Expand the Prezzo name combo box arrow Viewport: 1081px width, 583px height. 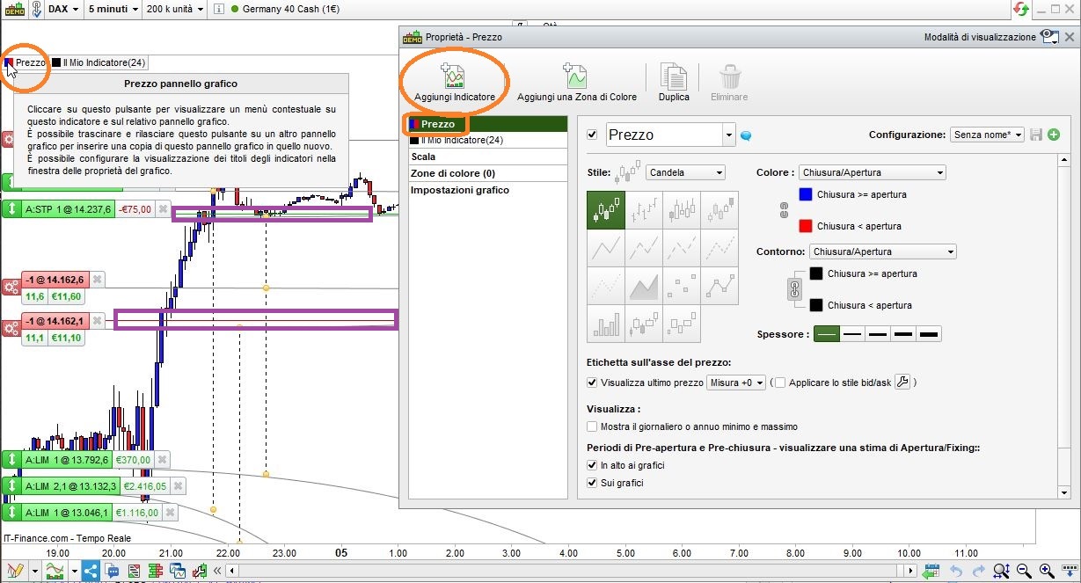tap(728, 135)
